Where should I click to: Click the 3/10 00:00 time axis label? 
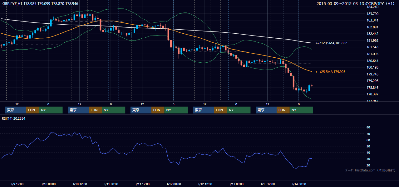[x=48, y=184]
